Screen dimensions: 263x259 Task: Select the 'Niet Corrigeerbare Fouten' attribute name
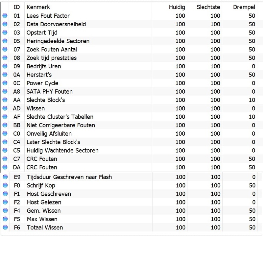tap(61, 125)
